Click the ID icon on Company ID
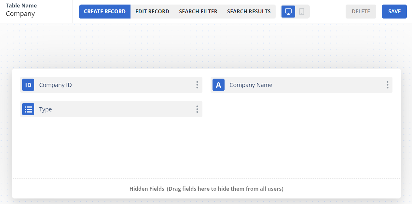The width and height of the screenshot is (412, 204). (28, 85)
